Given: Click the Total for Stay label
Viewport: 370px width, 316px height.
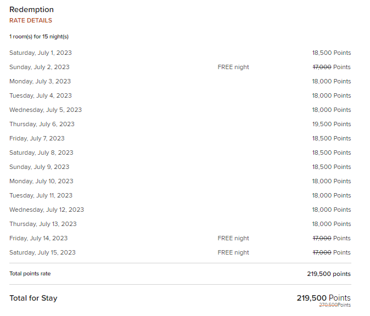Looking at the screenshot, I should 33,298.
